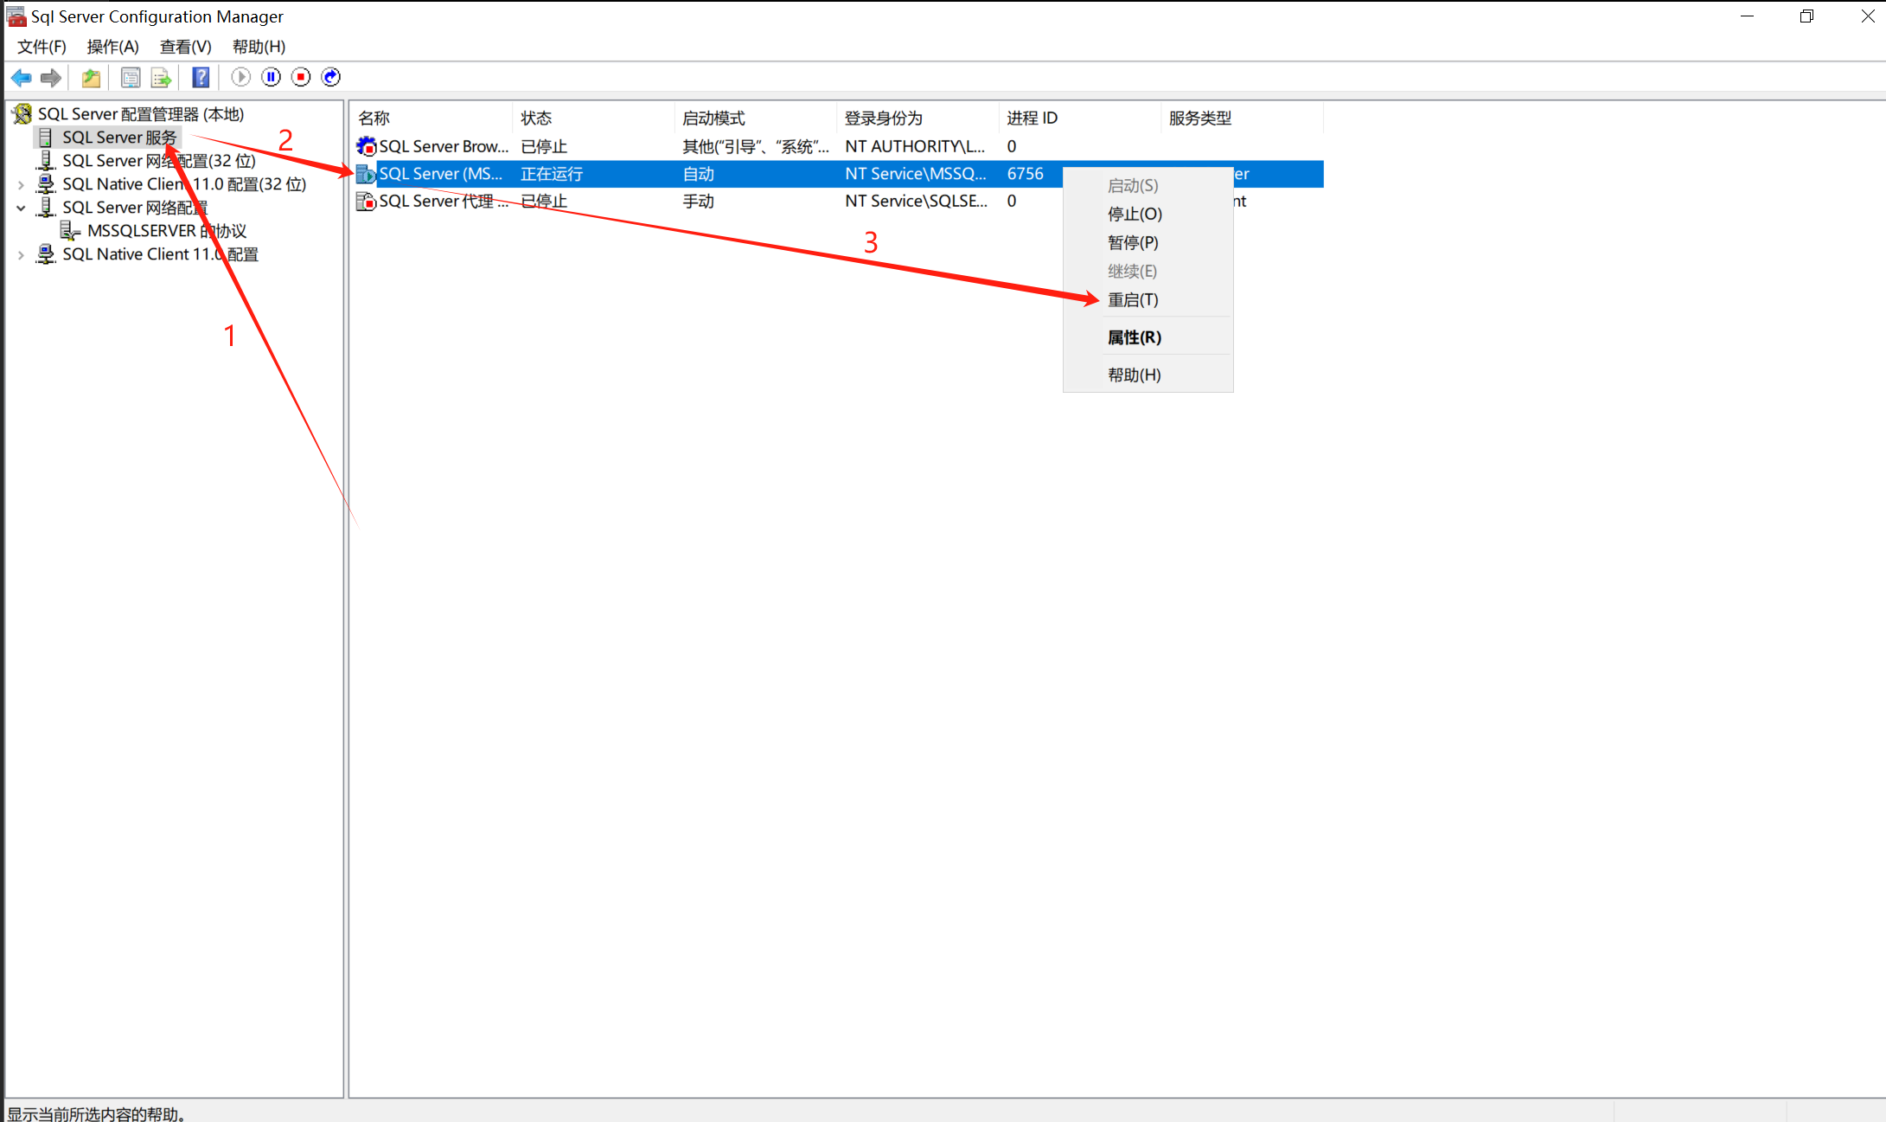Expand SQL Native Client 11.0 配置(32 位) node

[21, 185]
